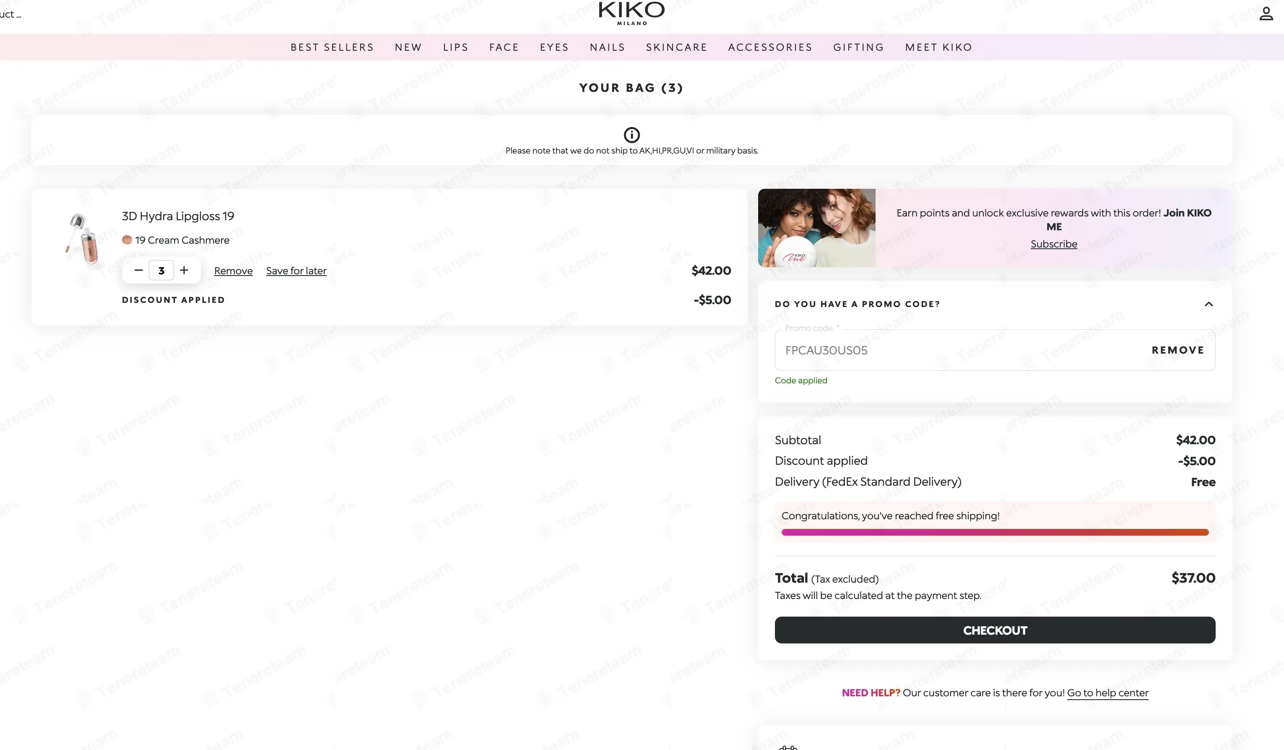Go to help center link
The height and width of the screenshot is (750, 1284).
(x=1107, y=693)
